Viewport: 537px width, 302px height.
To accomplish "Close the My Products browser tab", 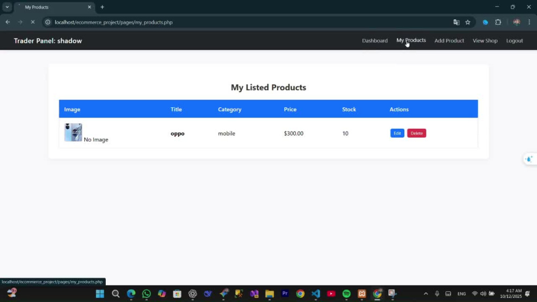I will pos(89,7).
